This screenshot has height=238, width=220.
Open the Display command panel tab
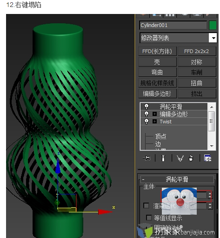click(197, 15)
